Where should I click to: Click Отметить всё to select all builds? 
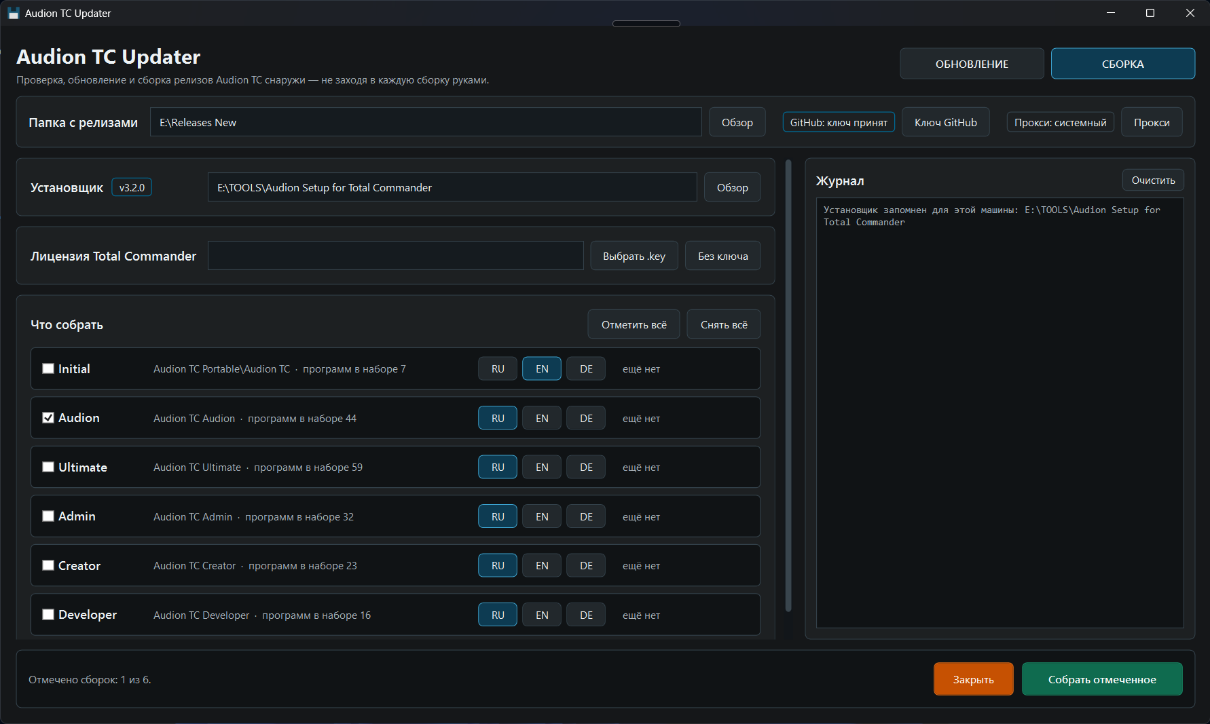click(x=634, y=324)
